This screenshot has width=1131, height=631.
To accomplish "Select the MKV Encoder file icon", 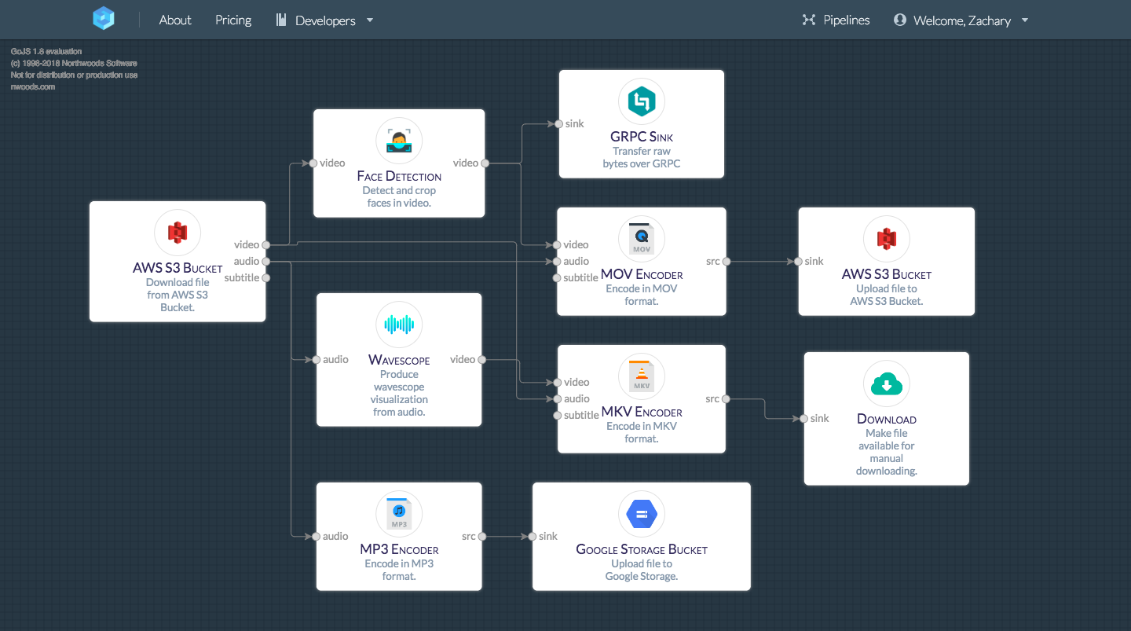I will tap(642, 376).
